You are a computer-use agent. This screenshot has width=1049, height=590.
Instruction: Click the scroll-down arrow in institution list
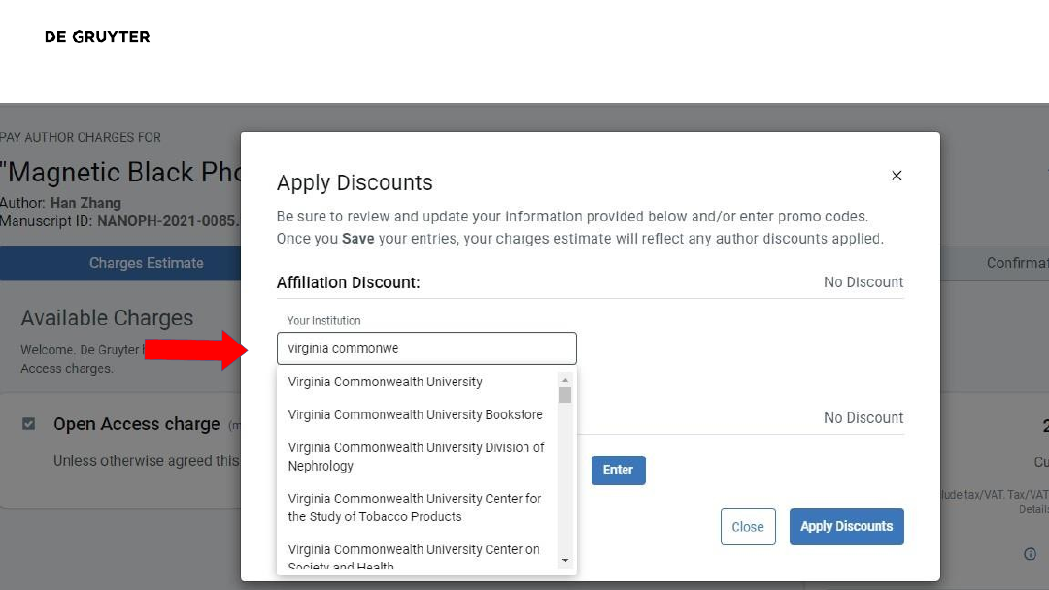(x=565, y=560)
